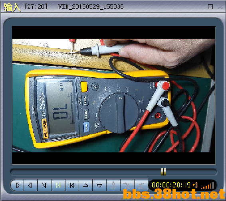Screen dimensions: 226x201
Task: Mute audio with the speaker icon
Action: tap(196, 185)
